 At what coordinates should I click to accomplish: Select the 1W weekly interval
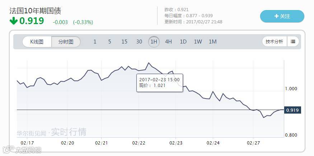198,42
